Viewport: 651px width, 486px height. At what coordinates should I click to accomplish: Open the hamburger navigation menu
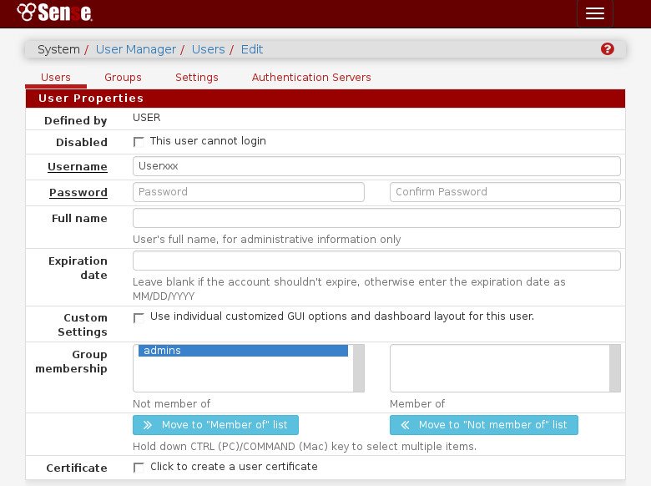tap(594, 13)
